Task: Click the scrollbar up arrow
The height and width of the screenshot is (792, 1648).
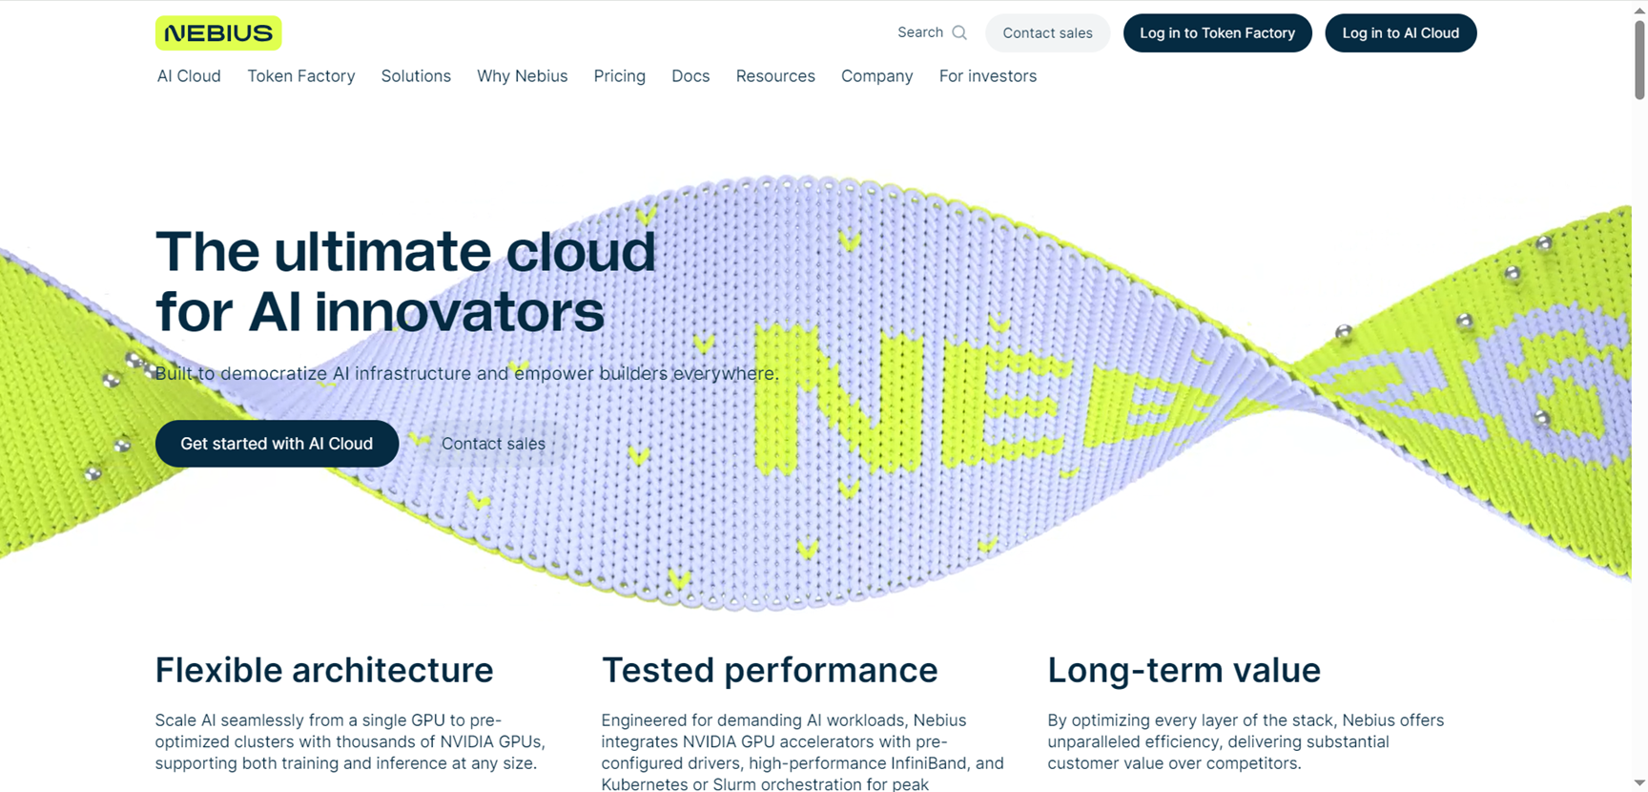Action: click(x=1639, y=9)
